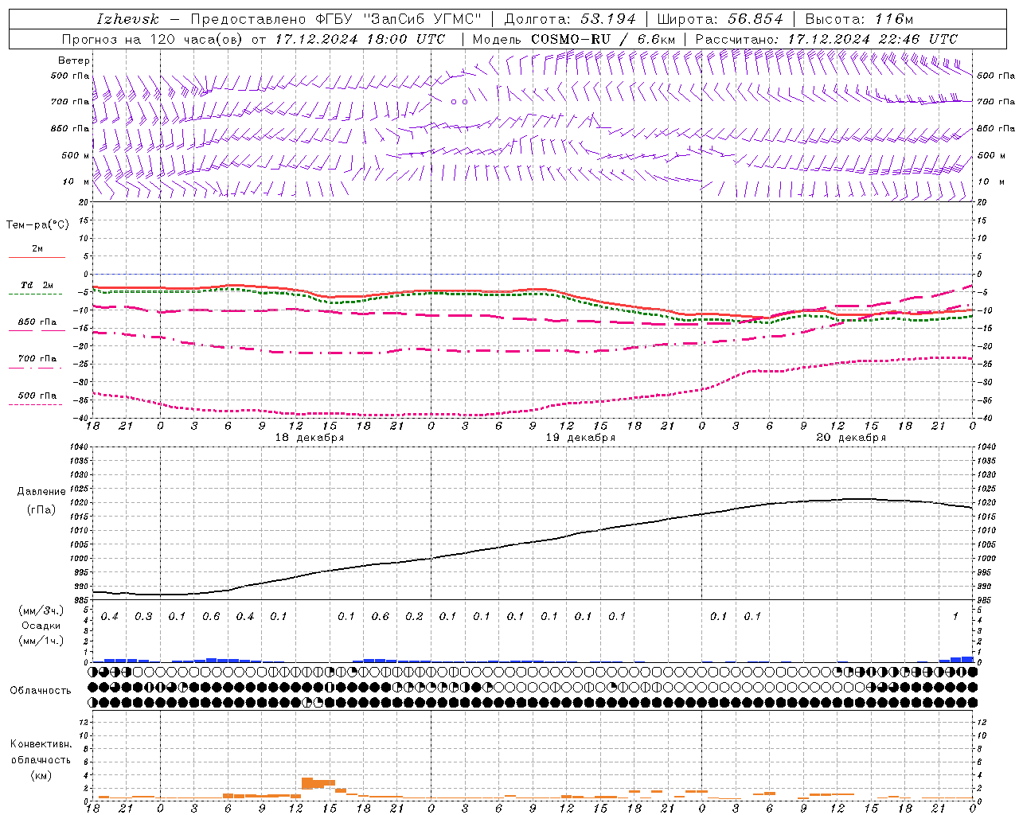Click the 0.2 precipitation value
Screen dimensions: 1019x815
(414, 616)
